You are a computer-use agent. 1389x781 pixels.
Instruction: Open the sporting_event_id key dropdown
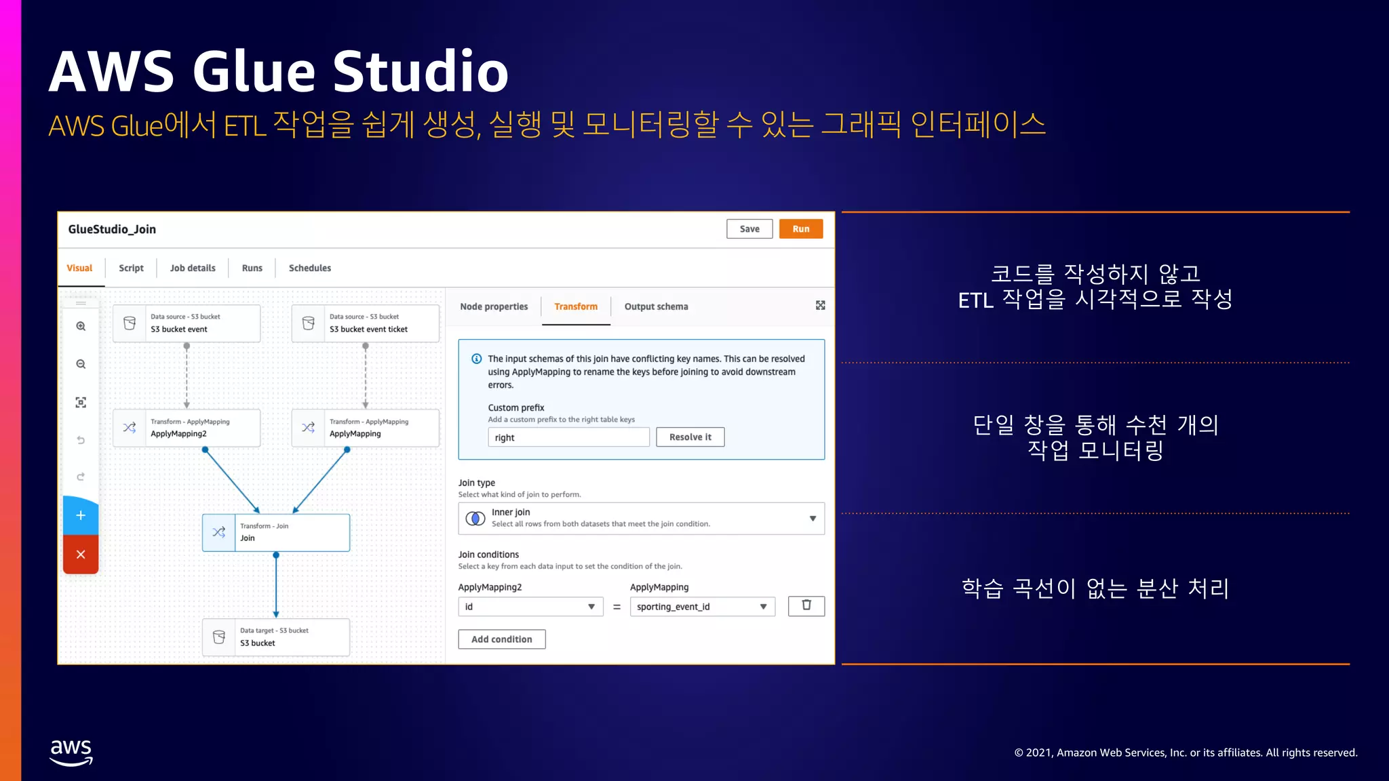tap(702, 607)
